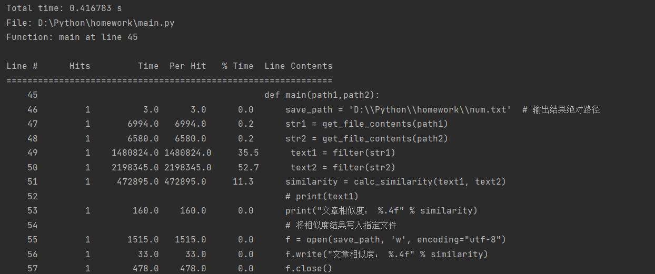Click the f.close() statement
The height and width of the screenshot is (274, 655).
[x=309, y=269]
